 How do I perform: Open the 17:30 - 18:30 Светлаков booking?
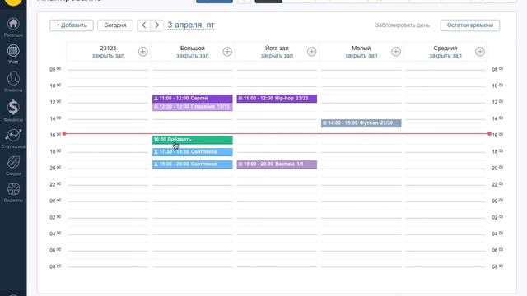[x=192, y=152]
